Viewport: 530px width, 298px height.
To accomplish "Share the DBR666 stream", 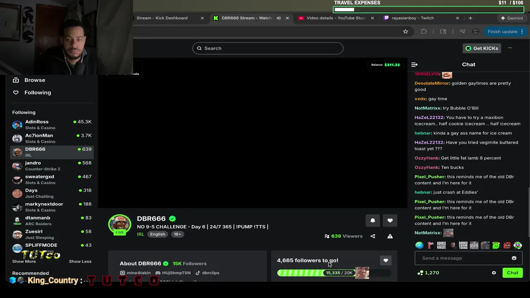I will [373, 236].
